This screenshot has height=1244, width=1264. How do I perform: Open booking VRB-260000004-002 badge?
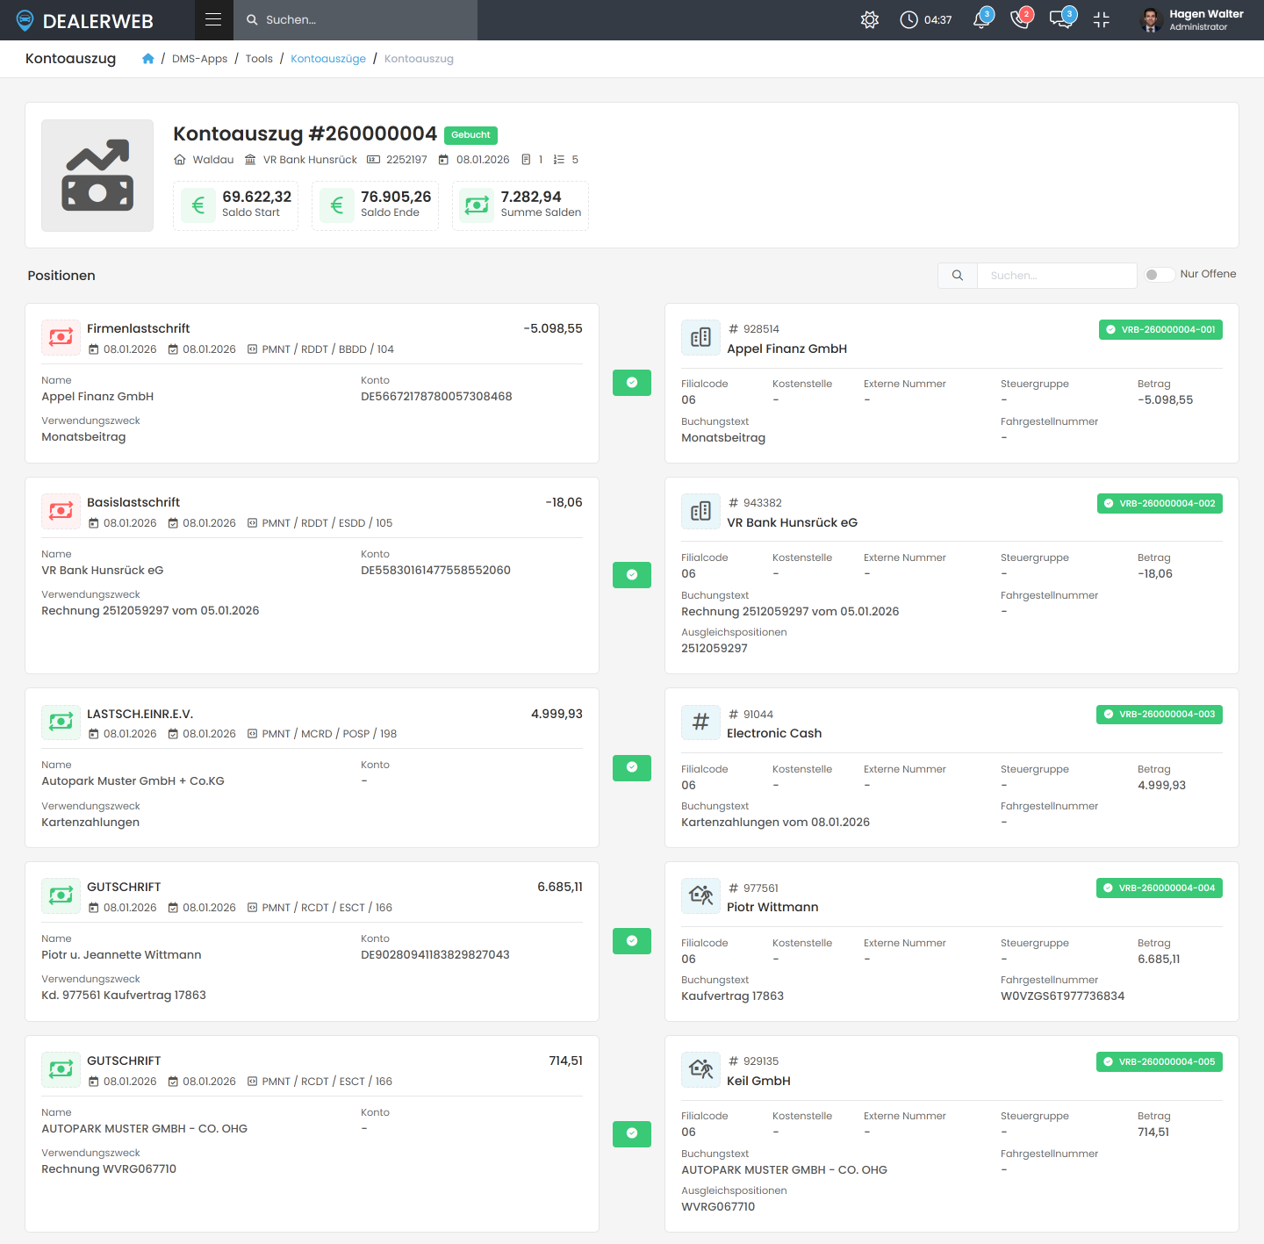coord(1160,504)
